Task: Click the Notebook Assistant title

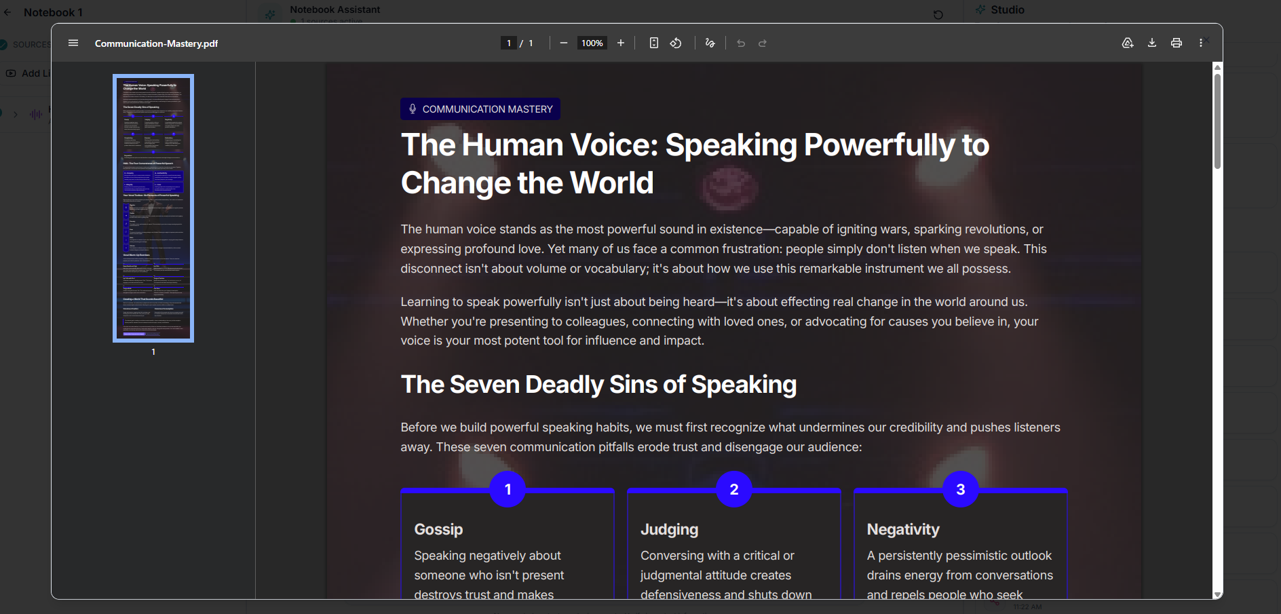Action: tap(335, 9)
